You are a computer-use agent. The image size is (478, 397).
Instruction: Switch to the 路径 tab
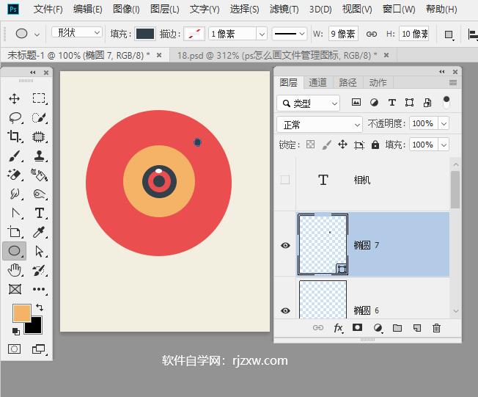pyautogui.click(x=348, y=82)
